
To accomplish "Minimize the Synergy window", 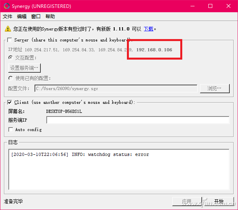I will (193, 6).
